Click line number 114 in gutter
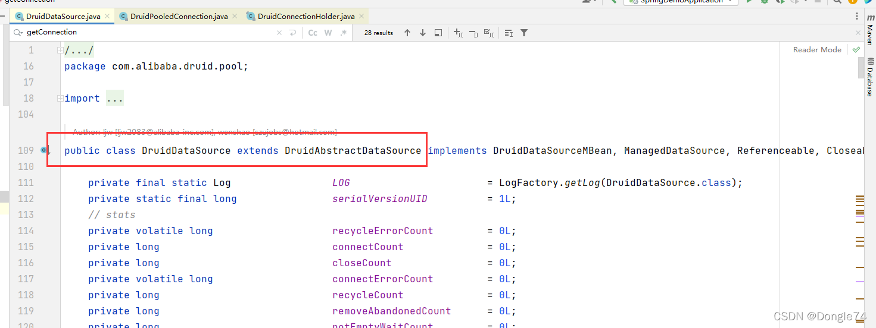 26,231
